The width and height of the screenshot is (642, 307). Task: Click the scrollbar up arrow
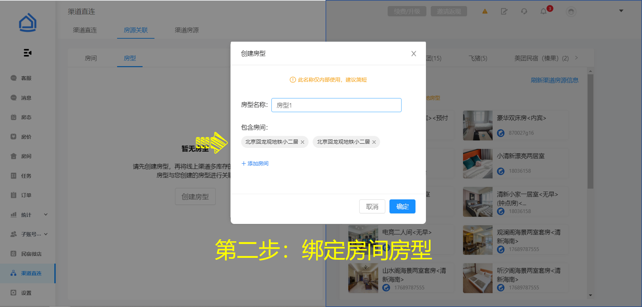[x=591, y=71]
